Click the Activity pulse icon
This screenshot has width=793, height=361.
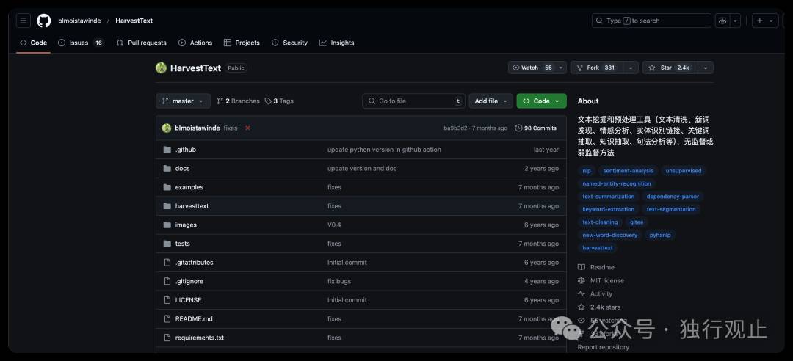pos(582,293)
